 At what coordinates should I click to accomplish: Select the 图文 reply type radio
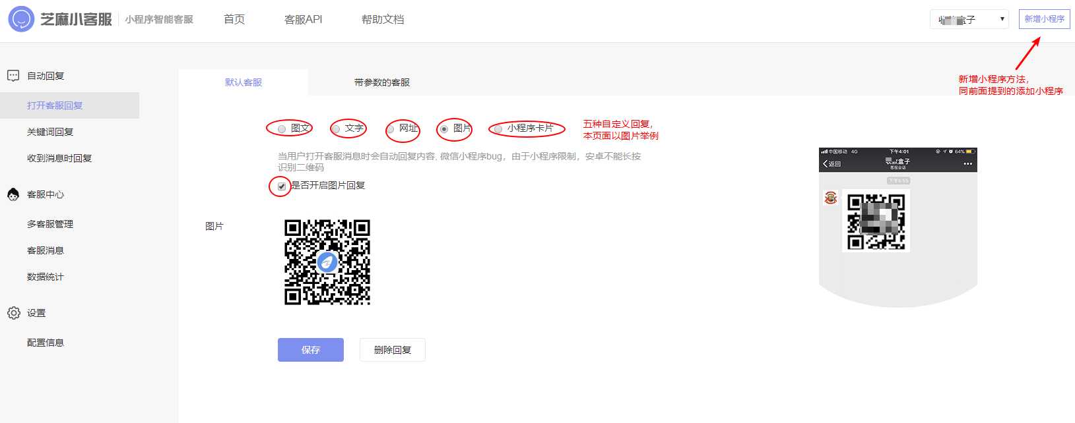tap(282, 129)
